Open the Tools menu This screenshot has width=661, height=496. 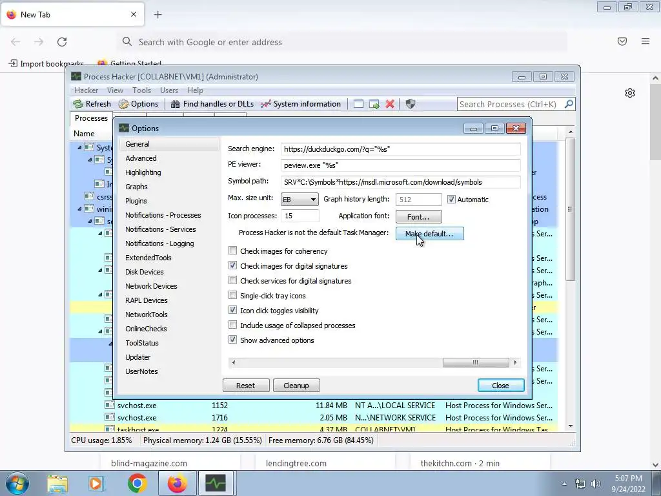tap(141, 90)
